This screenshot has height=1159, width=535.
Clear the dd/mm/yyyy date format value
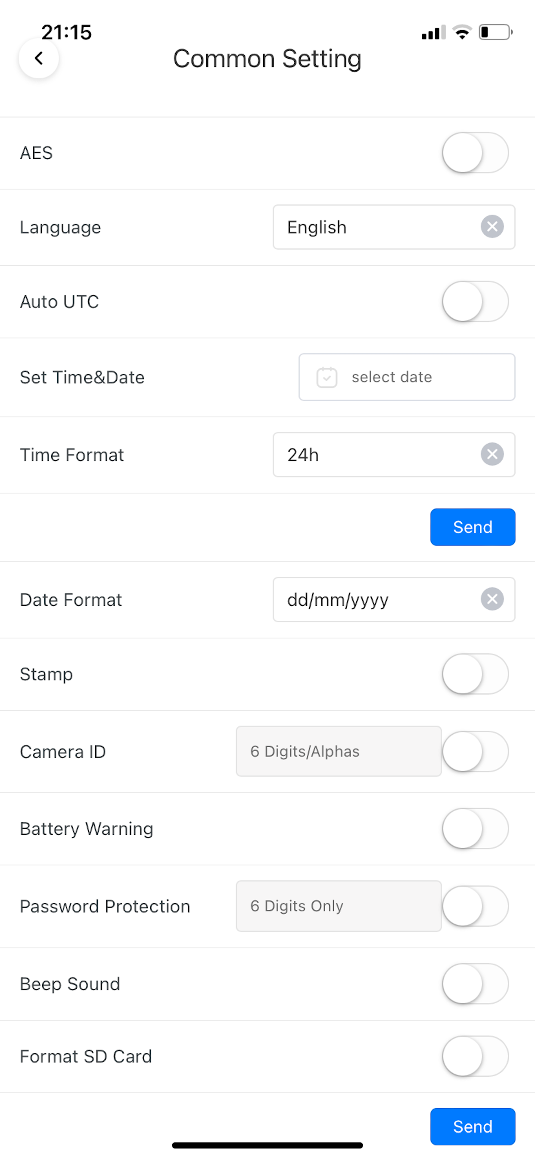click(492, 599)
